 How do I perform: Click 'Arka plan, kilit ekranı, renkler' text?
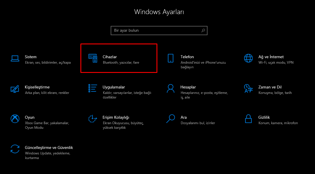pos(47,93)
